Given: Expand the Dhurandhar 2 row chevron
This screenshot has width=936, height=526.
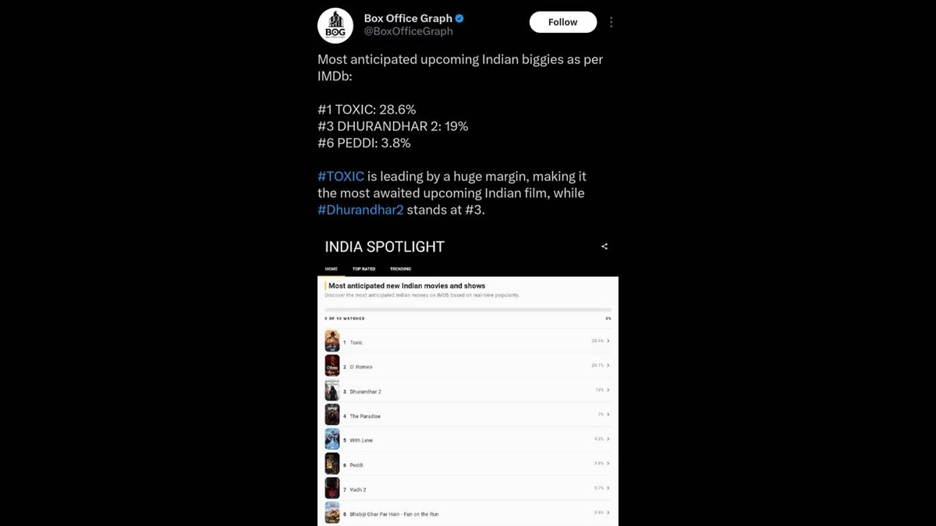Looking at the screenshot, I should point(608,390).
